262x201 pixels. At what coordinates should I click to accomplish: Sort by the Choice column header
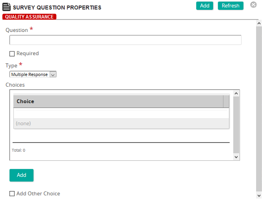pyautogui.click(x=118, y=102)
